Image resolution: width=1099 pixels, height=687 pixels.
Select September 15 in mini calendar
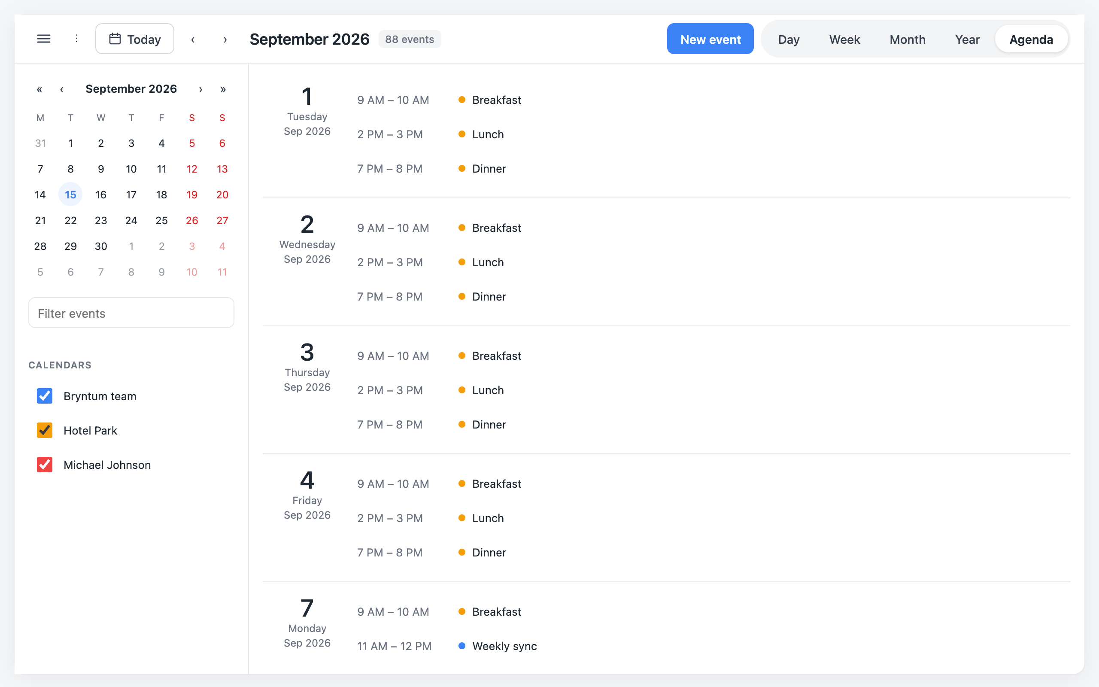(x=70, y=195)
